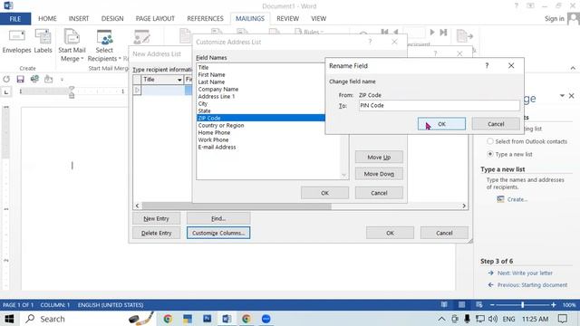Click Delete Entry in New Address List
The image size is (580, 326).
(156, 233)
